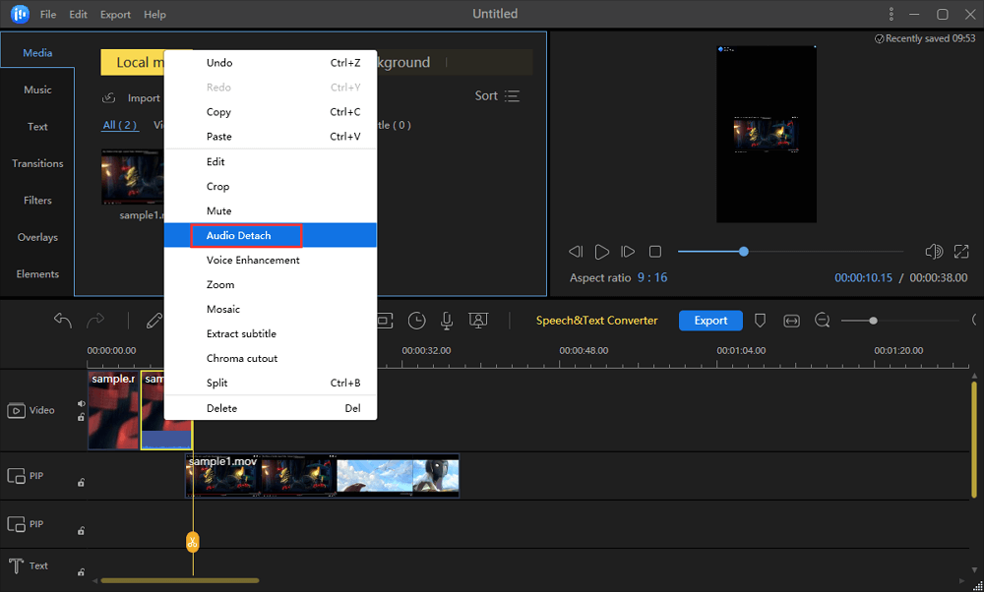Click the Import cloud icon

click(x=108, y=97)
